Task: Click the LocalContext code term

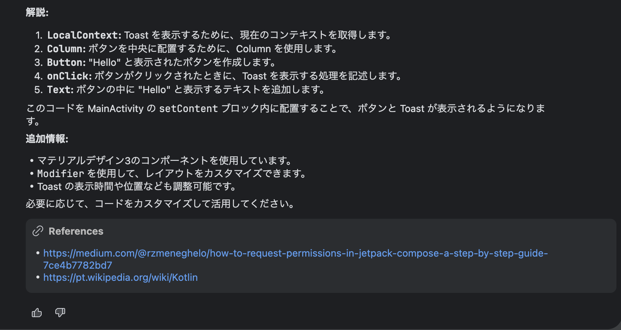Action: click(84, 35)
